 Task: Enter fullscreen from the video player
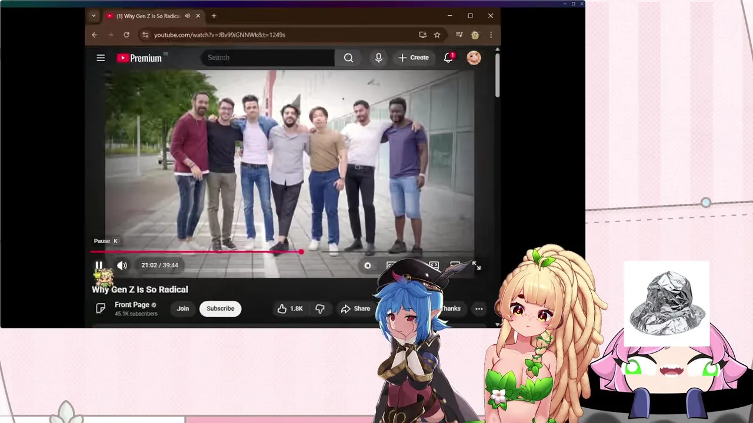(477, 266)
